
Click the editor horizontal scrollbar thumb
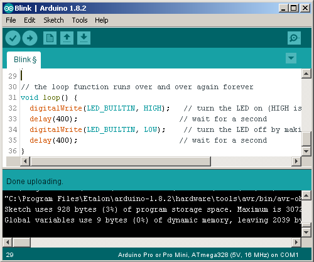(121, 161)
